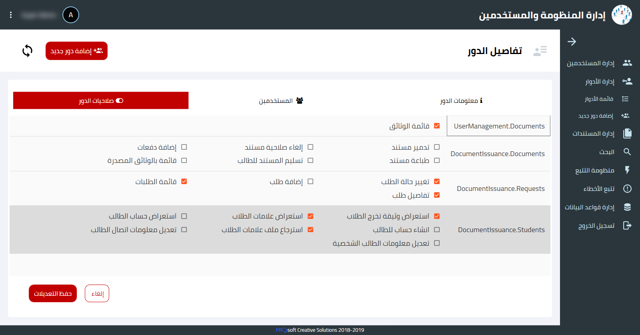Expand the إدارة الأدوار sidebar section
640x335 pixels.
click(599, 82)
